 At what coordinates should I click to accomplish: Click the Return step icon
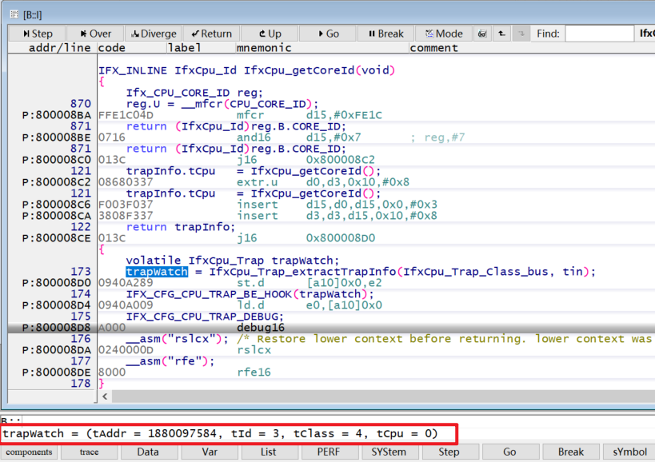pyautogui.click(x=210, y=34)
